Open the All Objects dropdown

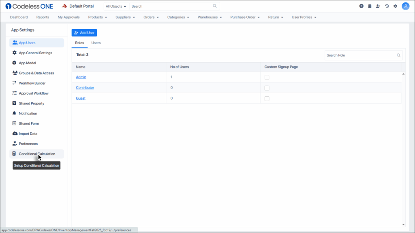pyautogui.click(x=115, y=6)
